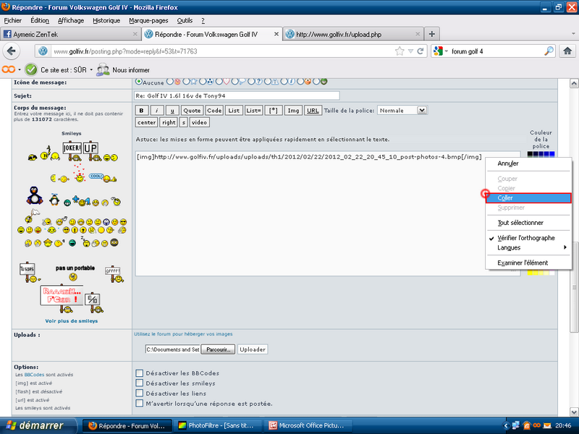Viewport: 579px width, 434px height.
Task: Click the video BBCode button
Action: tap(200, 122)
